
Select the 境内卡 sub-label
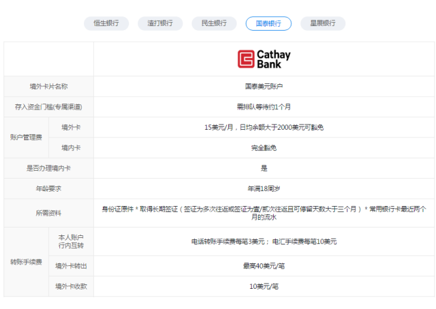coord(71,148)
